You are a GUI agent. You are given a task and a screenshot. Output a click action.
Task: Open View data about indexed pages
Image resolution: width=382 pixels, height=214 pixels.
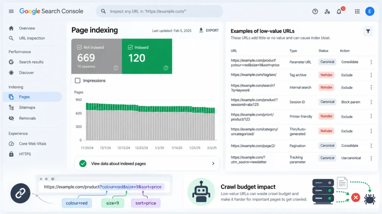[147, 163]
